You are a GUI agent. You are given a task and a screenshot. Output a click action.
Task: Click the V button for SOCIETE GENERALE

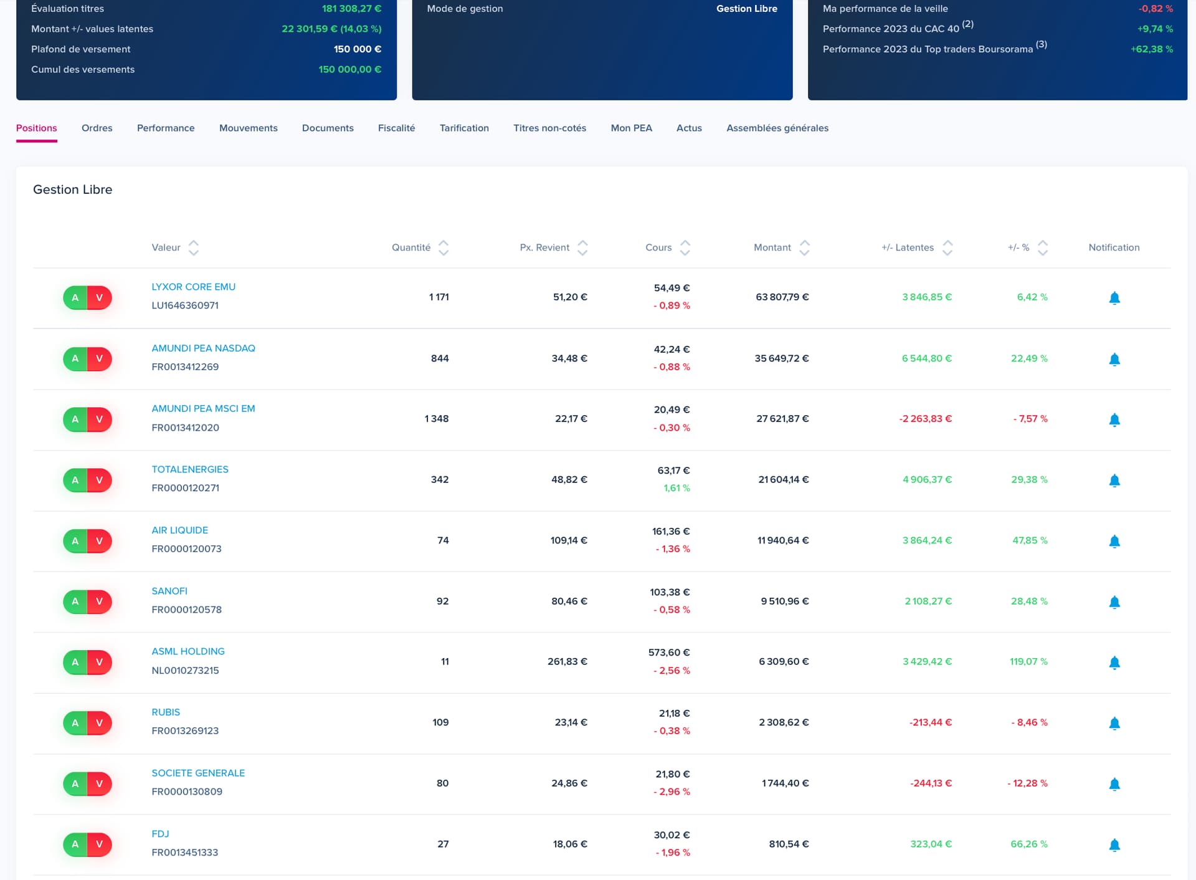99,783
